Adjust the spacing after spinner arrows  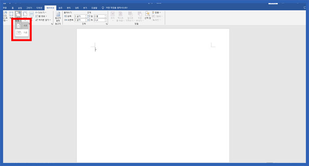(x=106, y=20)
